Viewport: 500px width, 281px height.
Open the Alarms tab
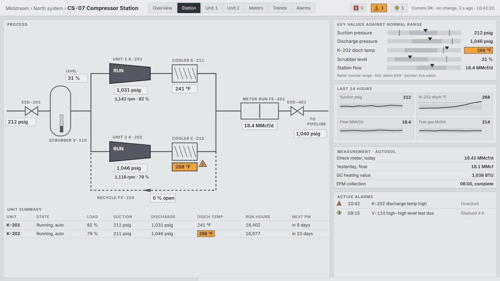click(303, 8)
